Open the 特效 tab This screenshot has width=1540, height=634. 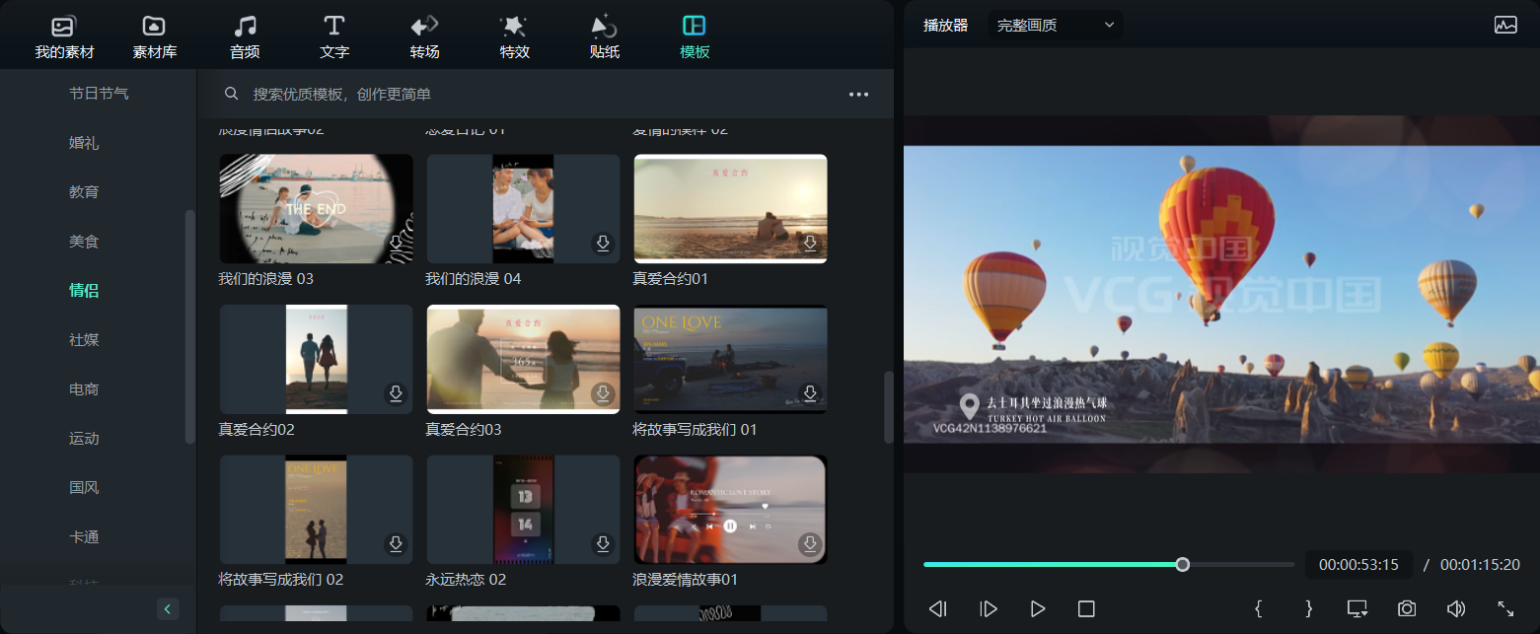[514, 37]
